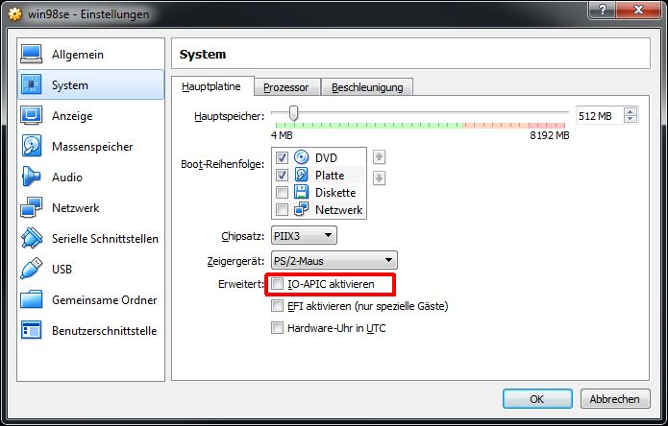Open Audio settings category
The image size is (668, 426).
tap(90, 177)
